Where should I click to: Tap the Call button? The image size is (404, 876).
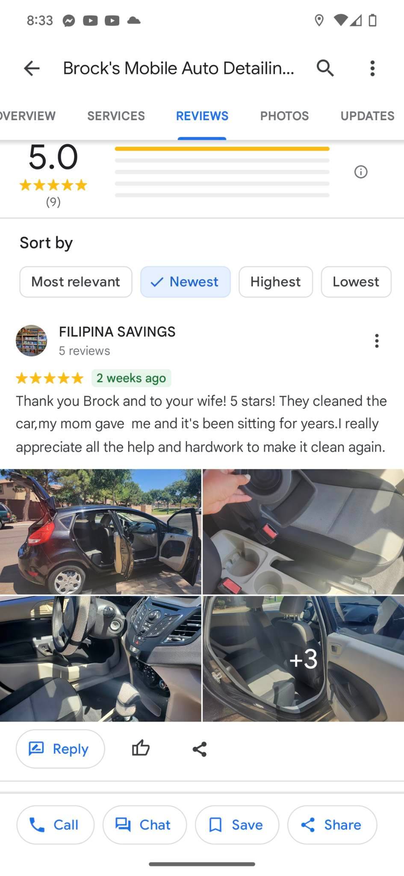pyautogui.click(x=55, y=825)
